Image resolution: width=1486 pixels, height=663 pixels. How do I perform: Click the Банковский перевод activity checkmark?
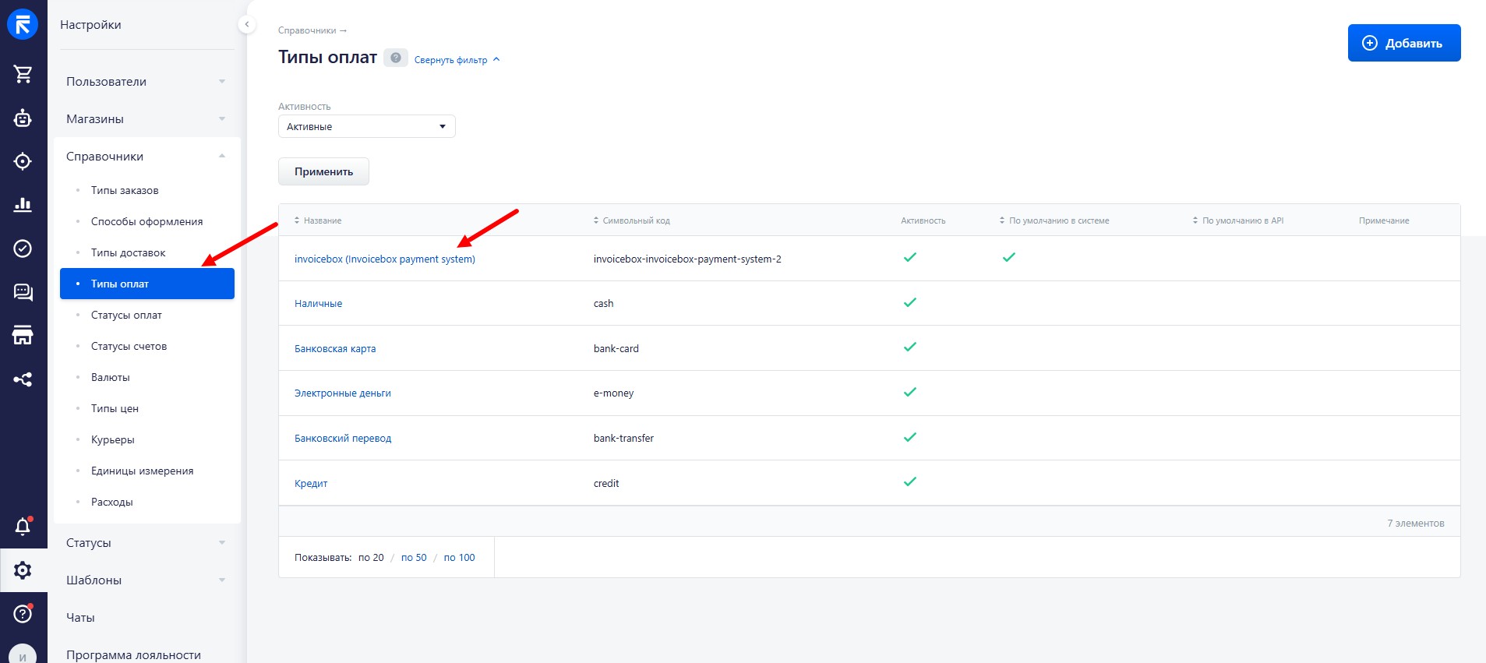pos(909,437)
